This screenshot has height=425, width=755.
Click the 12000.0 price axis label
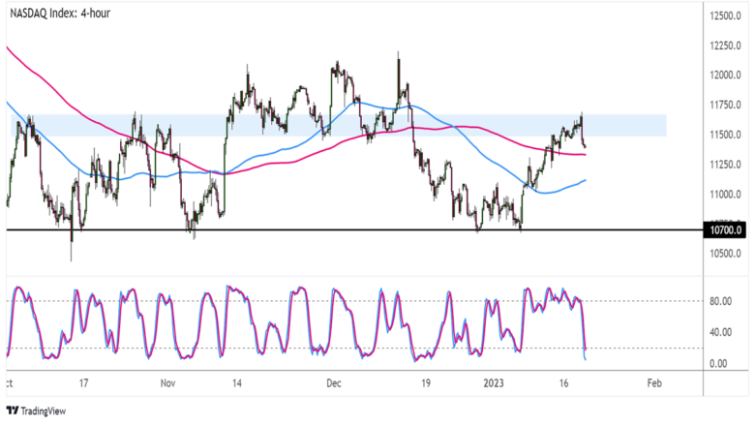(x=723, y=76)
